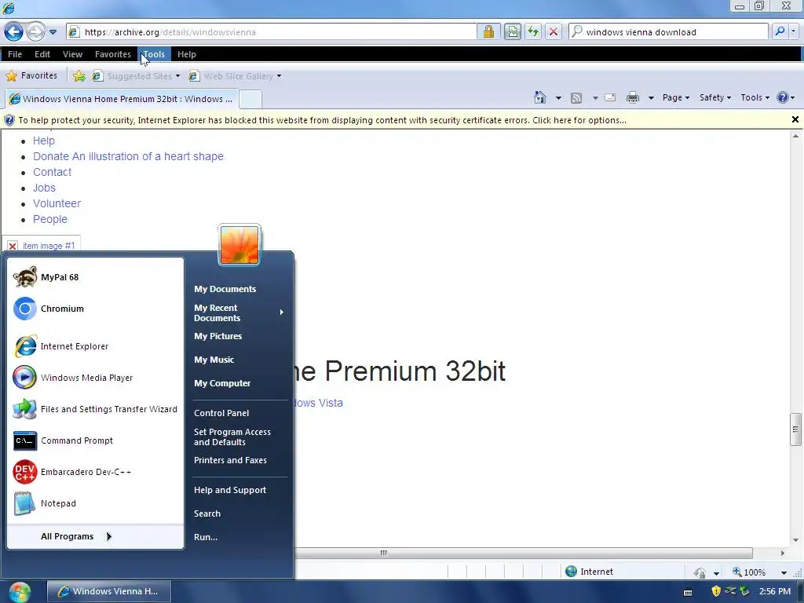Image resolution: width=804 pixels, height=603 pixels.
Task: Click the archive.org address bar field
Action: coord(272,31)
